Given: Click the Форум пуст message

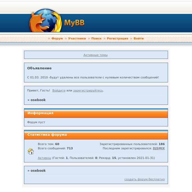Looking at the screenshot, I should coord(36,122).
